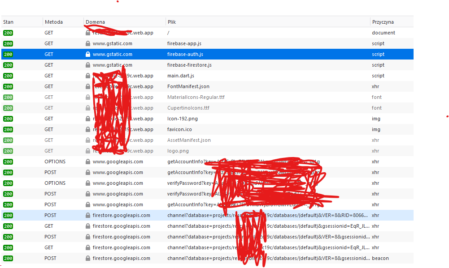Select the firebase-auth.js file name
449x268 pixels.
185,54
